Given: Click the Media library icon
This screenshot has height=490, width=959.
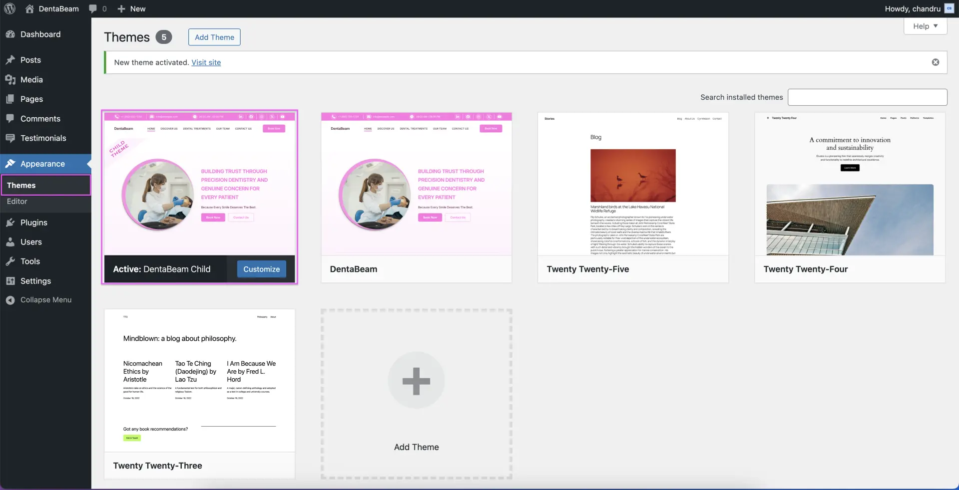Looking at the screenshot, I should coord(10,79).
